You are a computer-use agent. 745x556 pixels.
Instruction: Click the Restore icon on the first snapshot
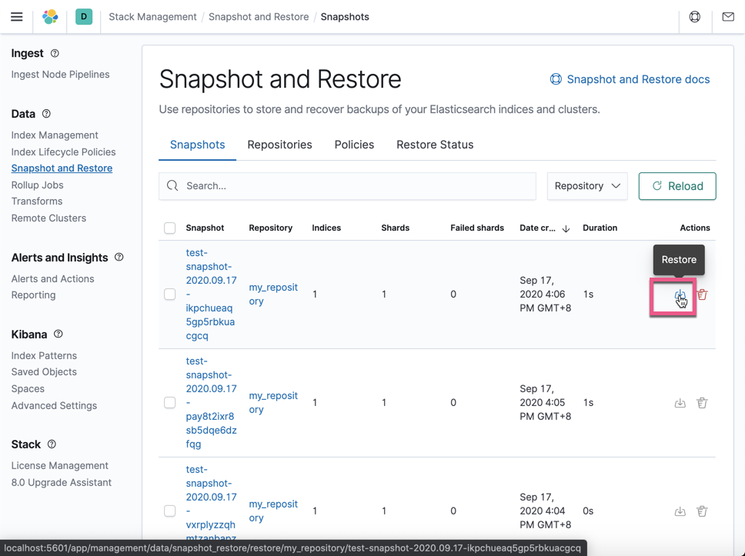point(680,295)
